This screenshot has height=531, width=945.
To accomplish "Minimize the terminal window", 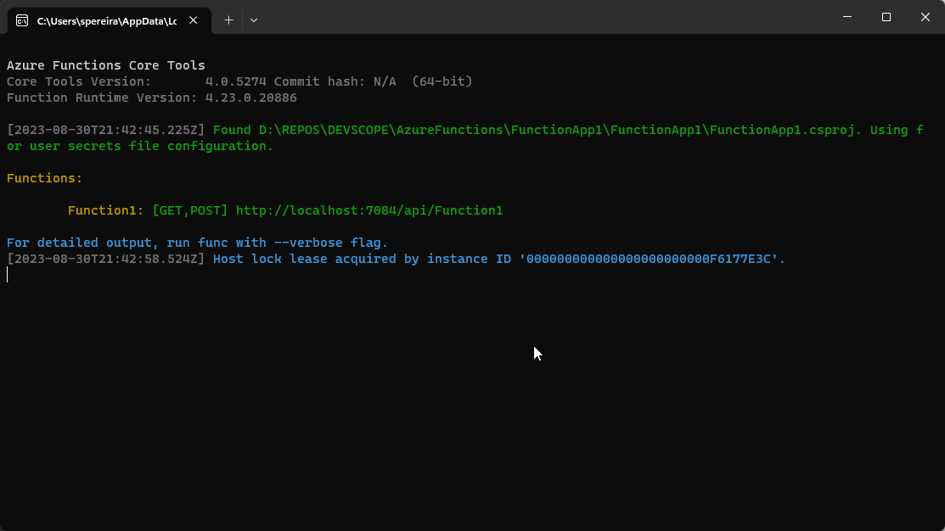I will pos(847,17).
